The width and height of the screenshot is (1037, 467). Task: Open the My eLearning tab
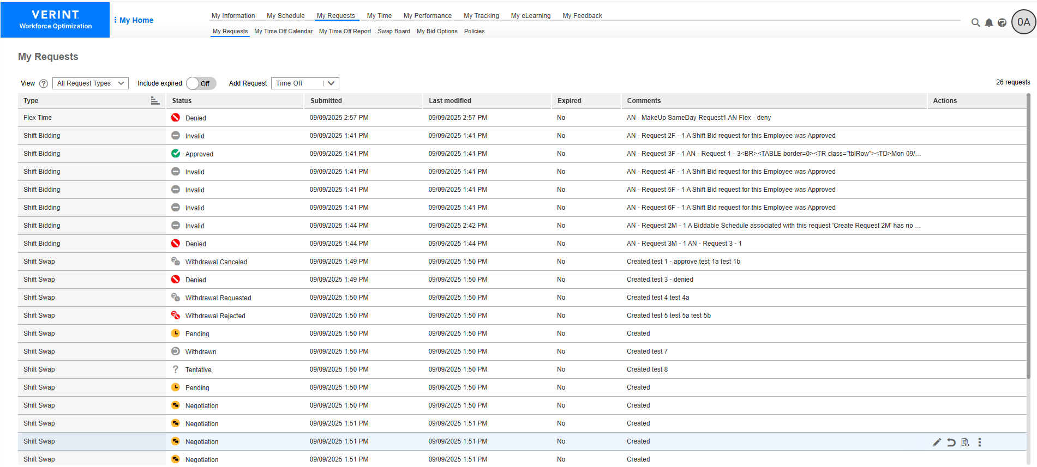(531, 16)
